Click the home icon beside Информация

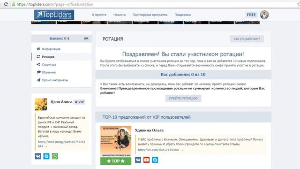(x=38, y=49)
